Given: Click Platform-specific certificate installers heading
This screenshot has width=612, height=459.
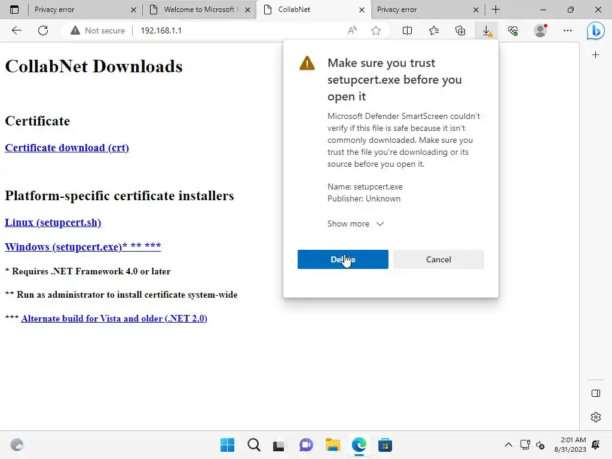Looking at the screenshot, I should [x=120, y=195].
